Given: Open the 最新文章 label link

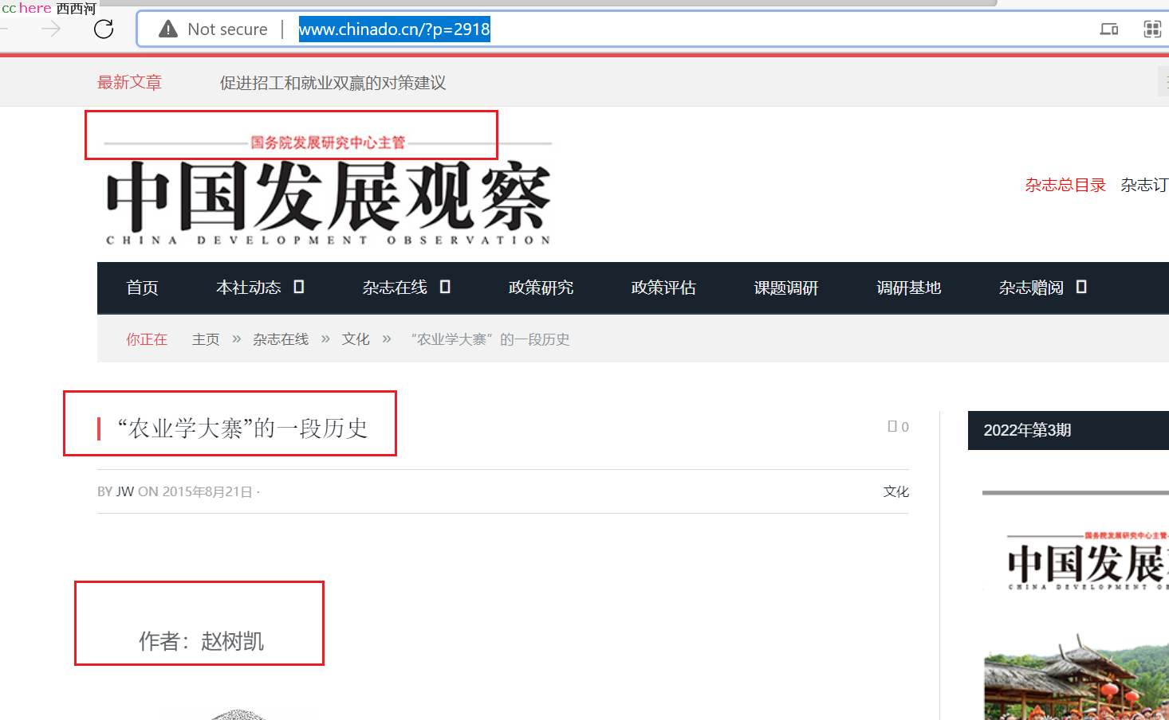Looking at the screenshot, I should pos(129,82).
